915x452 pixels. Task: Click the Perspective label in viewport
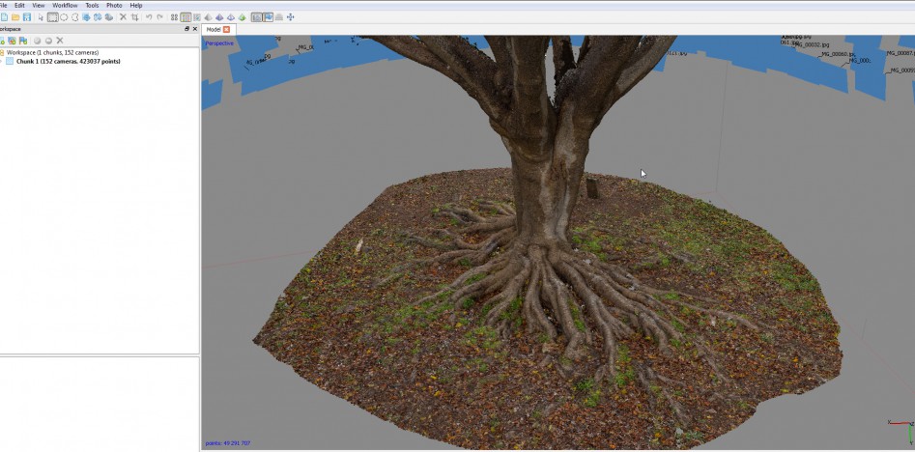pyautogui.click(x=219, y=43)
